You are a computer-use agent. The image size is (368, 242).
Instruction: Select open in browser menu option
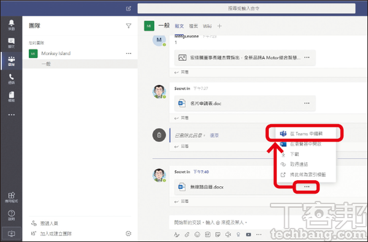pos(306,144)
